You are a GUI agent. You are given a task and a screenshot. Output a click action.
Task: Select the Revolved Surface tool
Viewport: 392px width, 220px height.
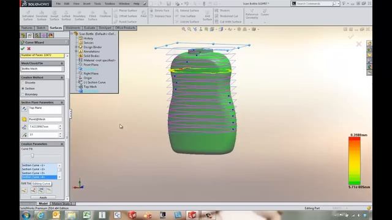[42, 15]
